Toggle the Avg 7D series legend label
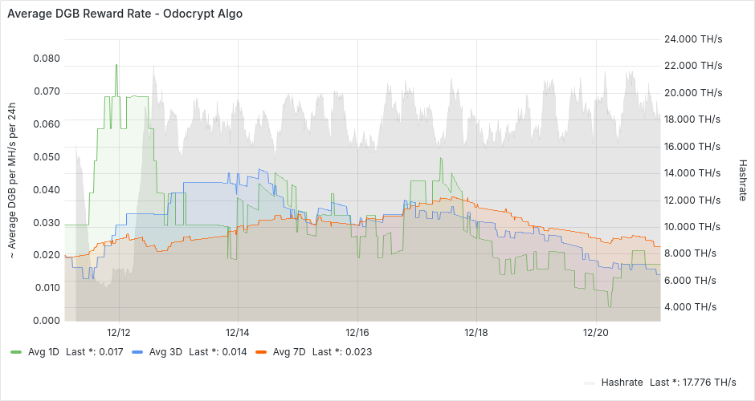This screenshot has height=401, width=755. click(x=288, y=351)
